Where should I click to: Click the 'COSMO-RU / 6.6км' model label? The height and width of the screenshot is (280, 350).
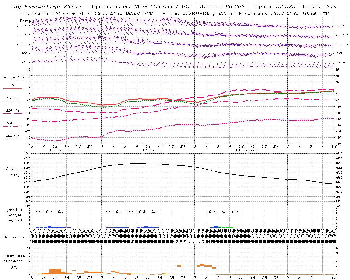coord(207,13)
